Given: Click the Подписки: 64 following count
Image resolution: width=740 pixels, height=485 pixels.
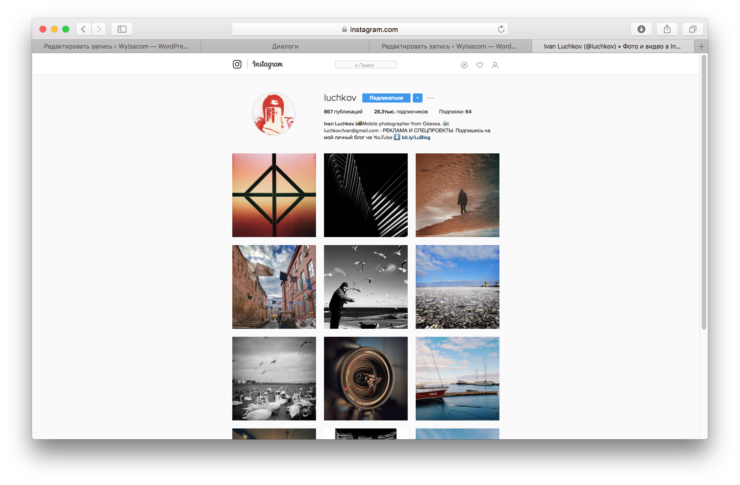Looking at the screenshot, I should 455,112.
